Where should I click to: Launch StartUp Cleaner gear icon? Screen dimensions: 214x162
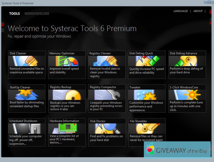27,95
